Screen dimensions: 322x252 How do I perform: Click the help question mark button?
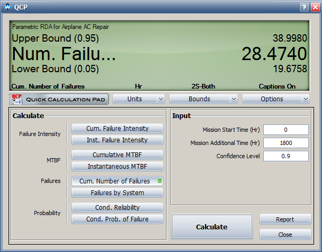[304, 7]
